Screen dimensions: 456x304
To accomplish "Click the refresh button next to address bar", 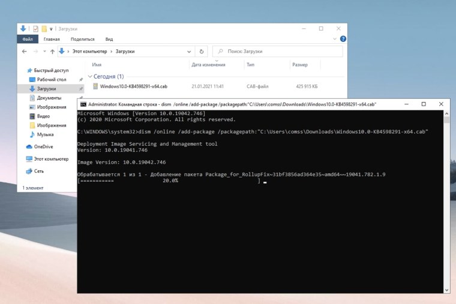I will click(x=202, y=52).
